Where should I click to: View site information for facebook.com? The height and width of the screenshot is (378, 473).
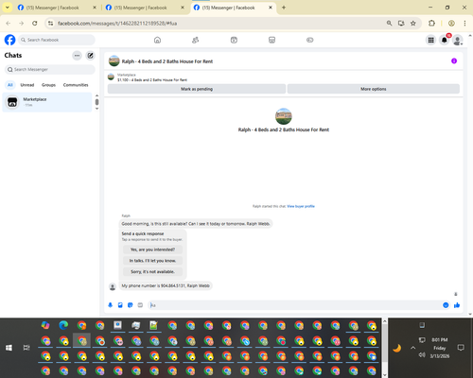click(50, 24)
